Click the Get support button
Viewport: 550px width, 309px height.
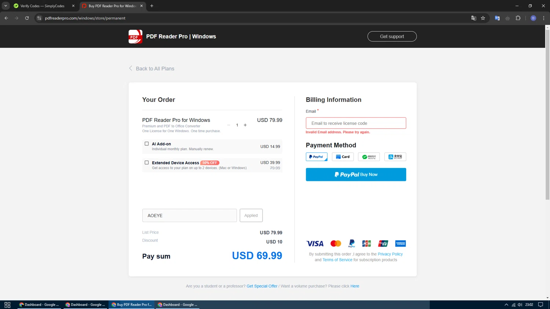(x=392, y=36)
